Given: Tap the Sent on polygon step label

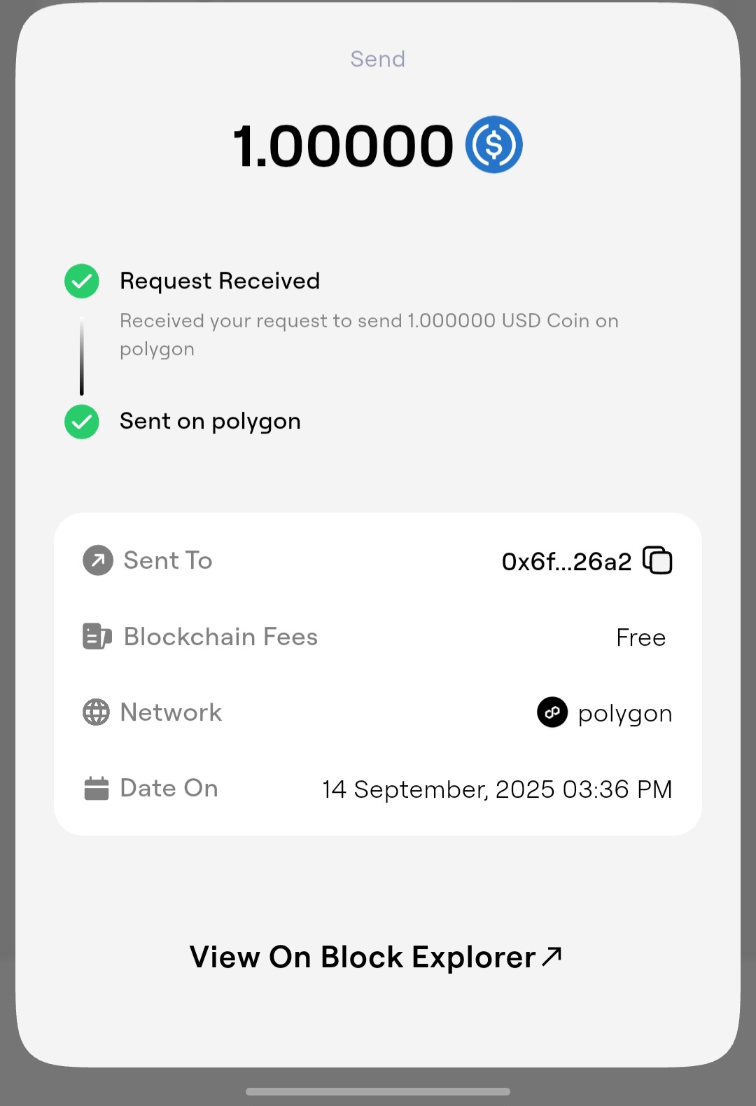Looking at the screenshot, I should click(x=210, y=422).
